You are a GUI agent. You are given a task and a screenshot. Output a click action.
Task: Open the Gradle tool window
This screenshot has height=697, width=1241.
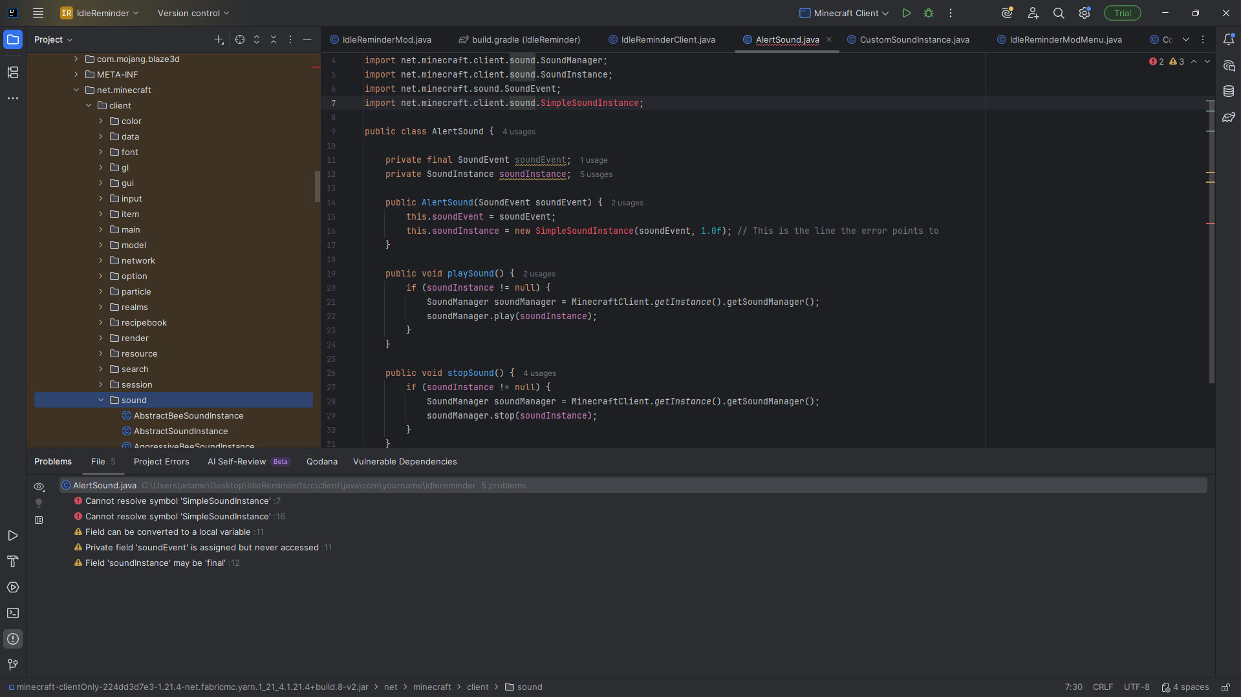1229,117
